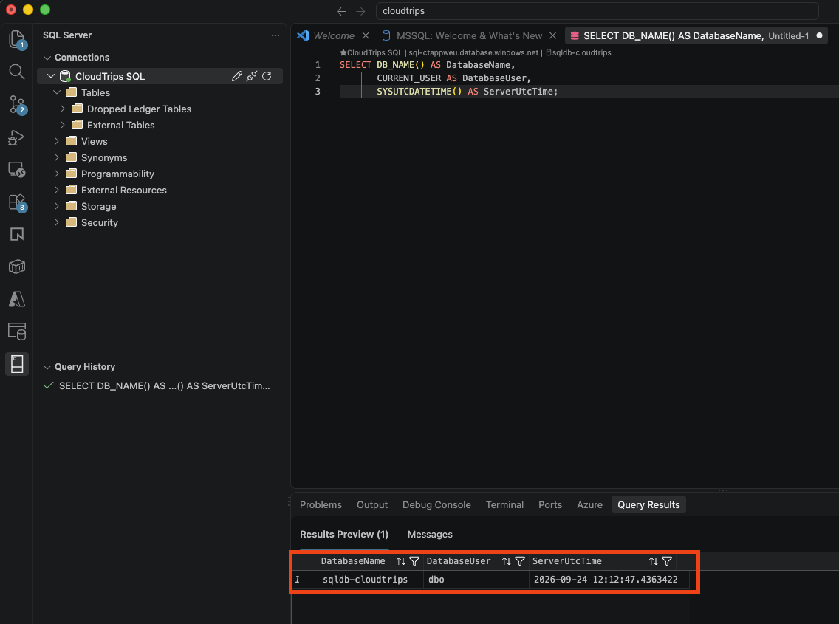
Task: Filter the DatabaseUser column
Action: point(519,561)
